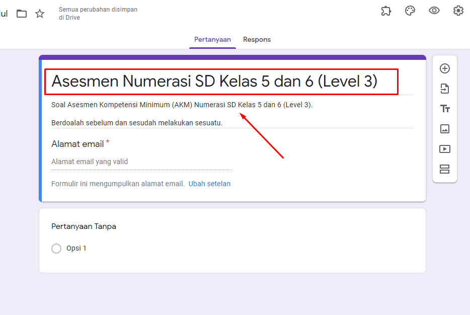470x315 pixels.
Task: Move form using the folder icon
Action: (x=21, y=14)
